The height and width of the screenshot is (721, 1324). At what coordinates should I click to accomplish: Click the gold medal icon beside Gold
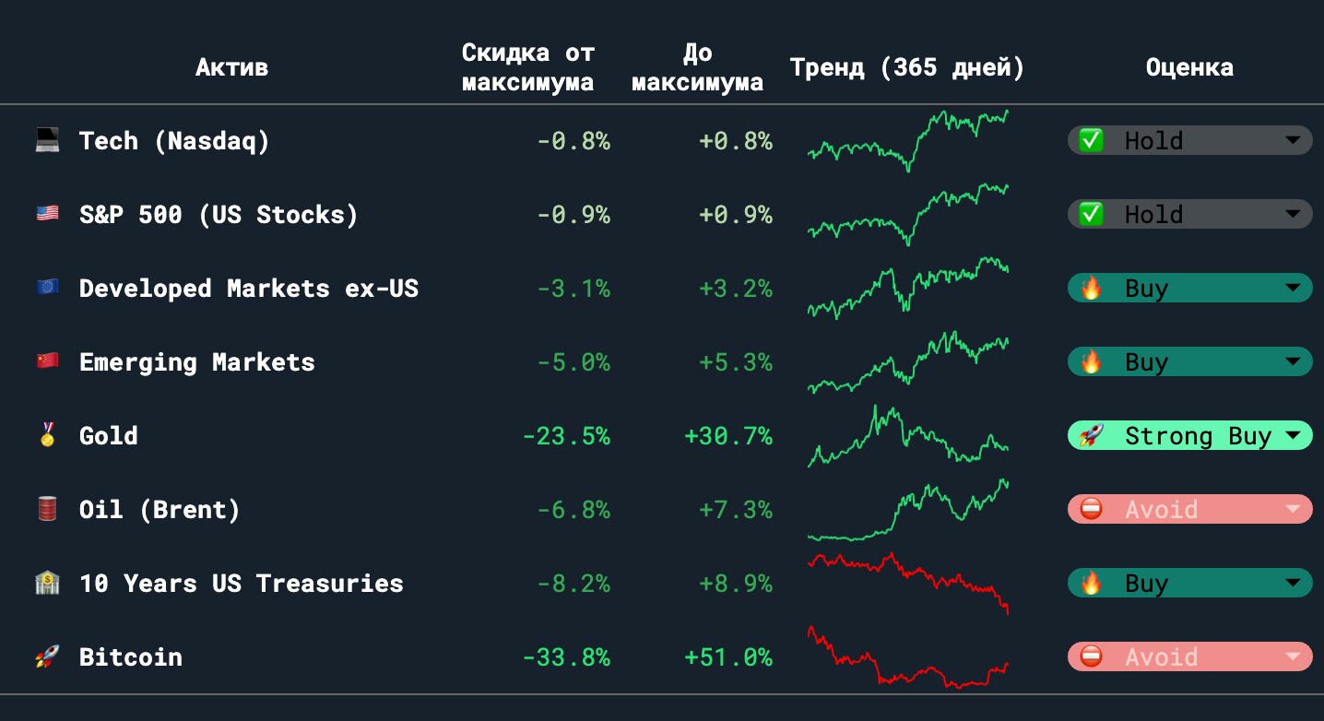click(x=47, y=435)
